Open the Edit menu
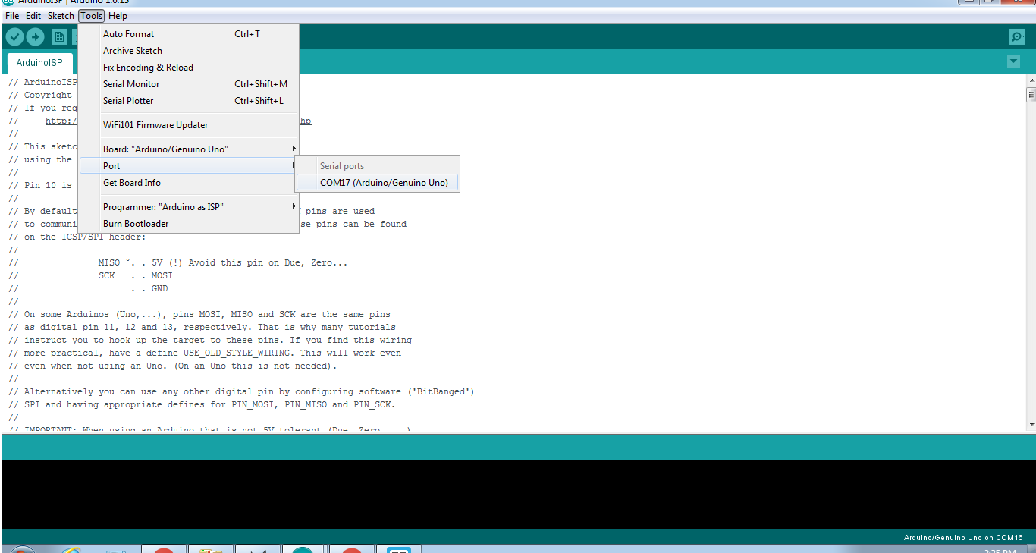 pos(33,16)
